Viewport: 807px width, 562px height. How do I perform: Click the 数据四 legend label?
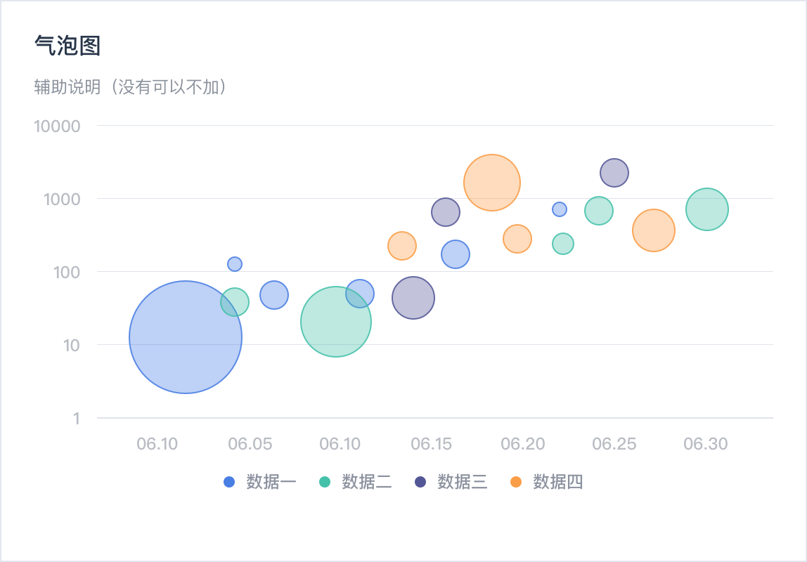click(558, 482)
